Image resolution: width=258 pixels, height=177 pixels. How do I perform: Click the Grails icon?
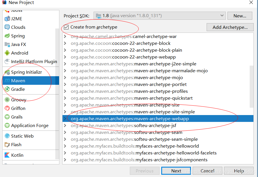point(7,117)
